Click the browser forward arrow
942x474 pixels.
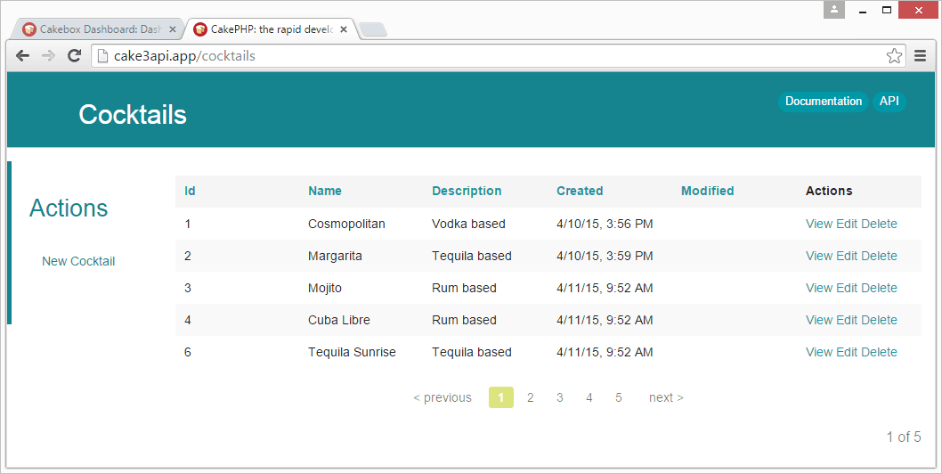(49, 56)
